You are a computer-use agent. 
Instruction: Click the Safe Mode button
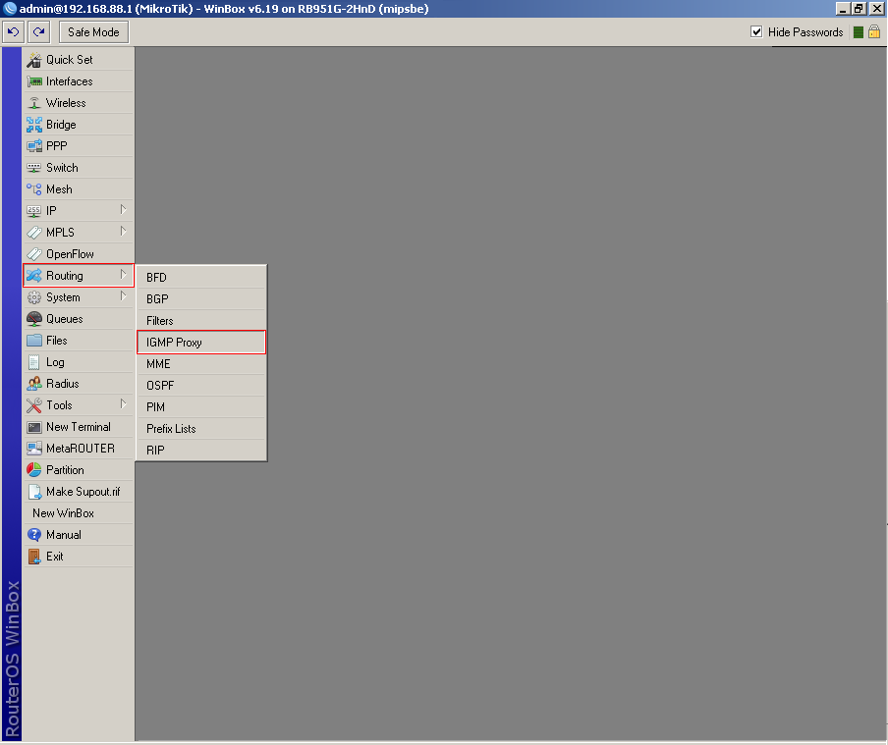[x=93, y=32]
